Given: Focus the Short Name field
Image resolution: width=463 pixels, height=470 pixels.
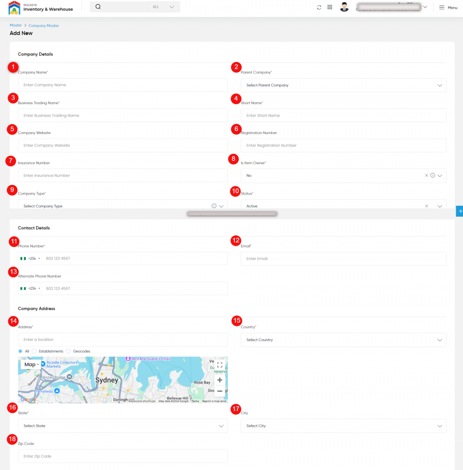Looking at the screenshot, I should [344, 115].
